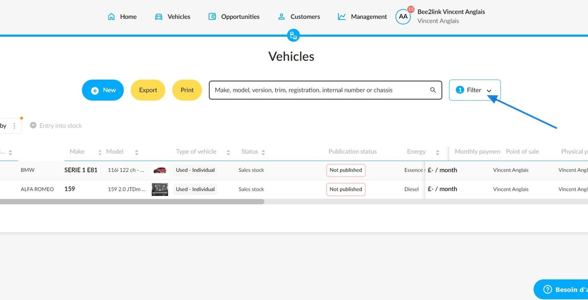The height and width of the screenshot is (300, 588).
Task: Click the yellow Export button
Action: 148,90
